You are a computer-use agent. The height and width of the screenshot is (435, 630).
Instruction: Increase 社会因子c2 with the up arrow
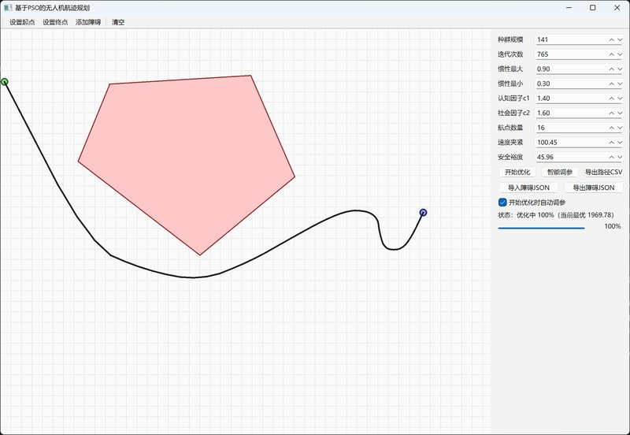coord(611,113)
